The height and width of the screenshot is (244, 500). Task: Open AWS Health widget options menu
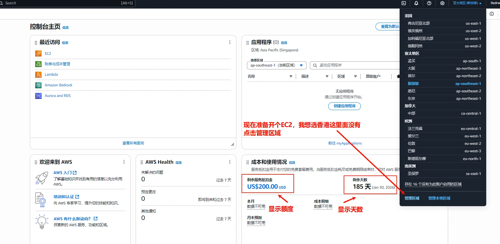pos(230,162)
